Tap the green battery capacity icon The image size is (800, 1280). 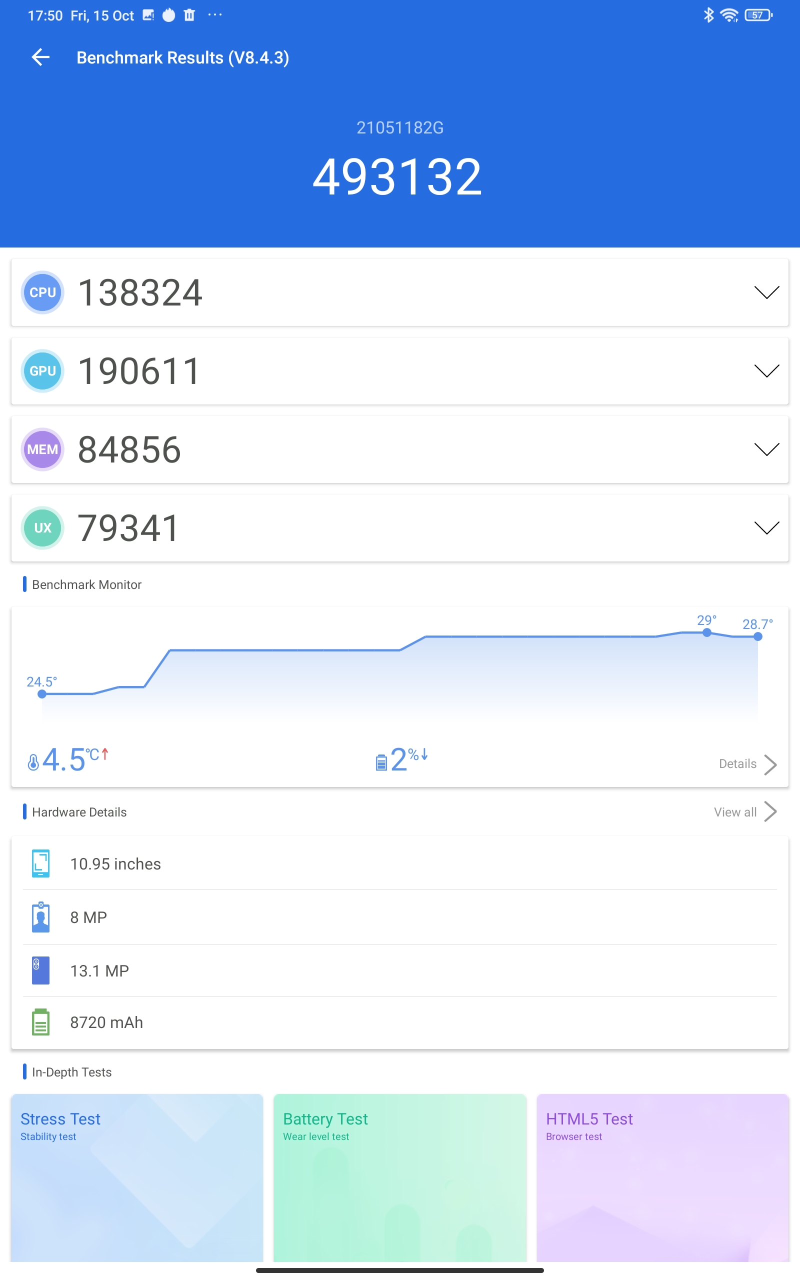pyautogui.click(x=40, y=1022)
